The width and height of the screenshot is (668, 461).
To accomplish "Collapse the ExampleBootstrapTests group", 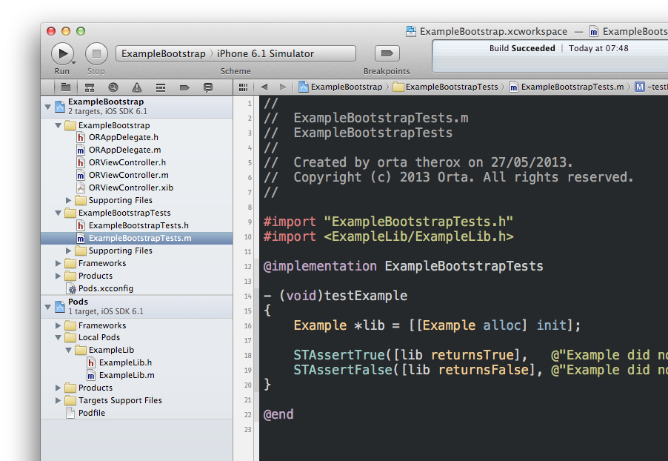I will (58, 213).
